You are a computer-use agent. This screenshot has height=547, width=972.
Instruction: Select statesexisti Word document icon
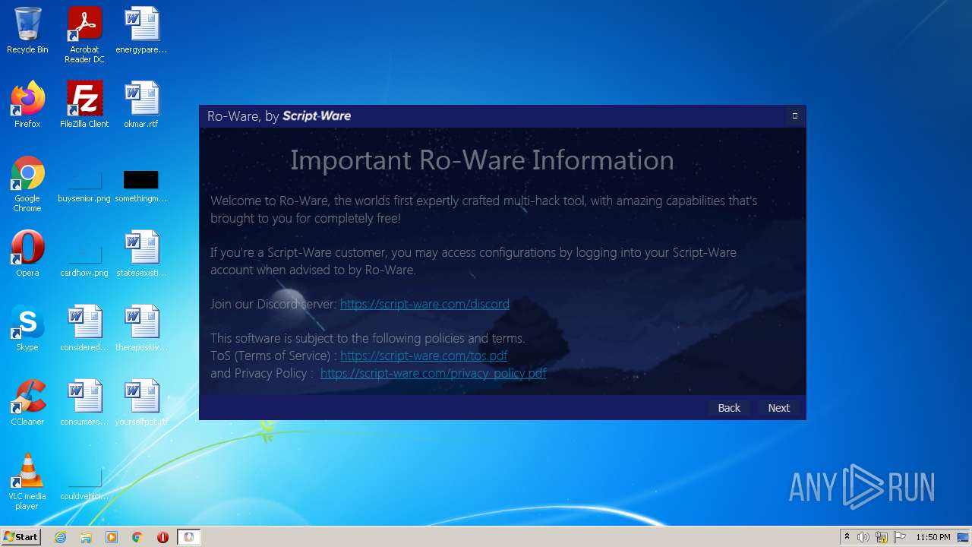141,254
